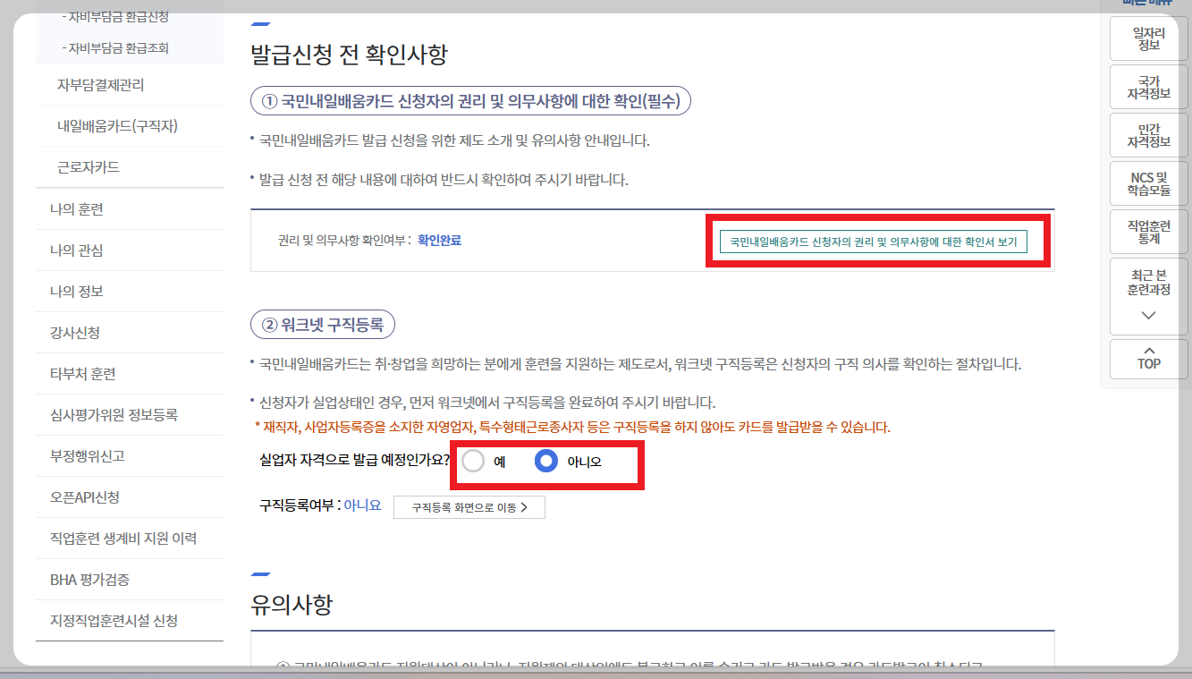Click NCS 및 학습모듈 quick menu button
The image size is (1192, 679).
tap(1149, 183)
